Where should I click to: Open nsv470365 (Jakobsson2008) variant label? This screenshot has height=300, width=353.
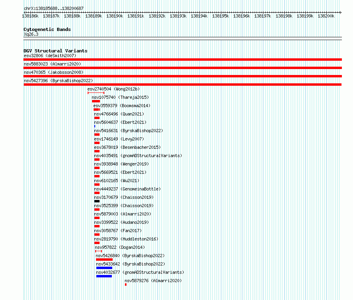tap(54, 72)
